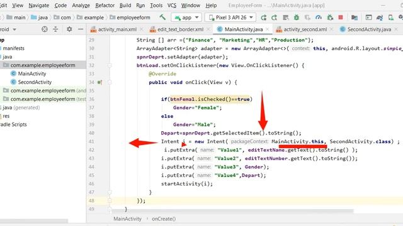Open the Navigate menu
Screen dimensions: 403x226
39,5
